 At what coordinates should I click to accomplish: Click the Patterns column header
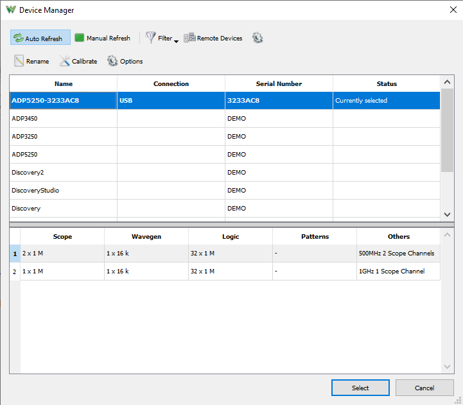pyautogui.click(x=315, y=236)
